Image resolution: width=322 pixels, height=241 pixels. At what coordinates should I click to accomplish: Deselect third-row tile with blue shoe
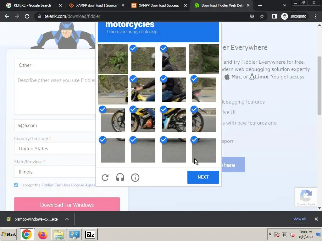point(174,120)
